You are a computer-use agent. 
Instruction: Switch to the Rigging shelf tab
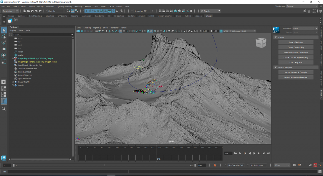74,16
